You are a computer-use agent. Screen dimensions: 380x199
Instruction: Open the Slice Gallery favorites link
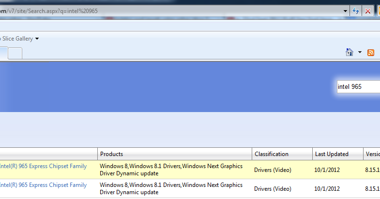pyautogui.click(x=17, y=39)
